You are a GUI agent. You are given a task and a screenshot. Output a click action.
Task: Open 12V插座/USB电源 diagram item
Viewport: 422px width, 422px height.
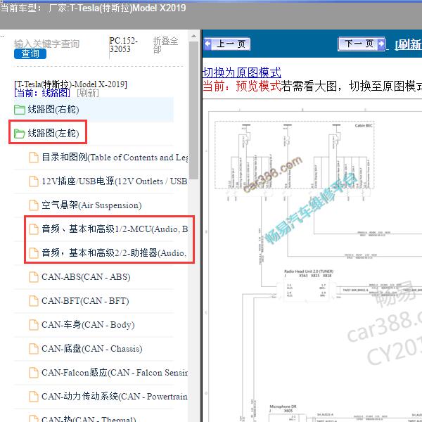[115, 181]
